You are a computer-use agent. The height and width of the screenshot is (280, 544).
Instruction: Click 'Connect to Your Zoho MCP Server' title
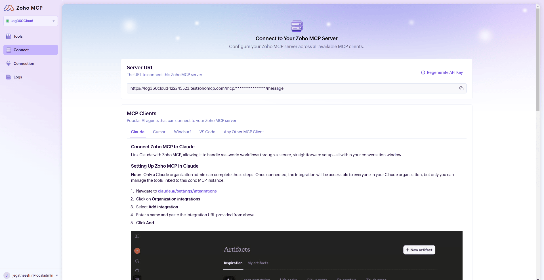point(297,39)
